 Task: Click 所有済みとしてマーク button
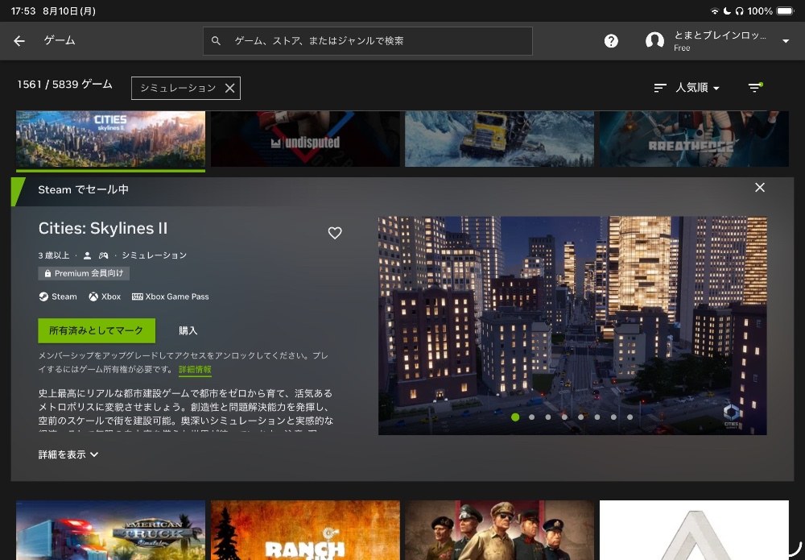(97, 330)
